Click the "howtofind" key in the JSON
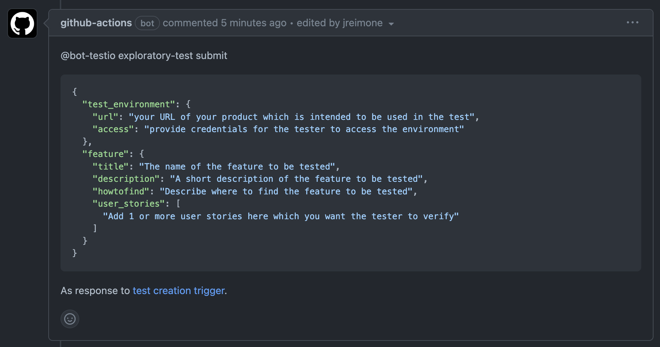The image size is (660, 347). coord(121,191)
